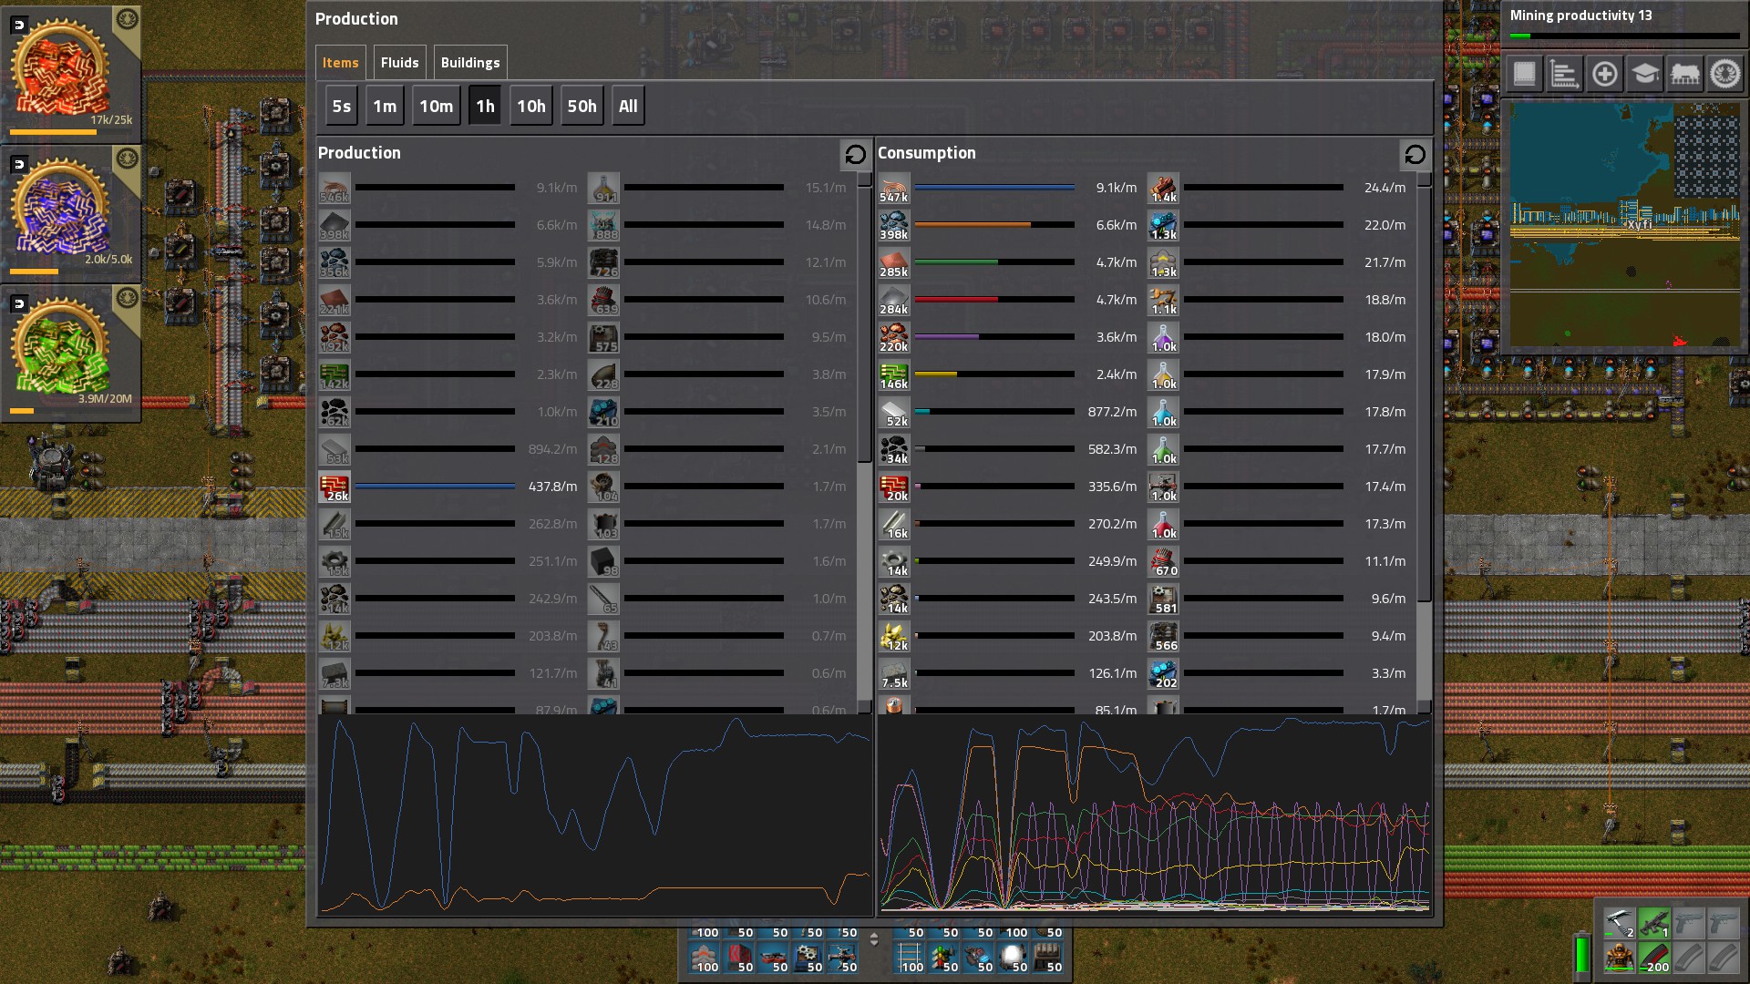The height and width of the screenshot is (984, 1750).
Task: Select the lamp quickbar slot
Action: 1014,958
